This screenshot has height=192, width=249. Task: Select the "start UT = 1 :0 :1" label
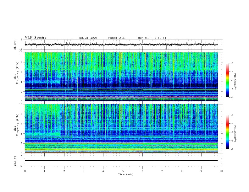tap(152, 38)
